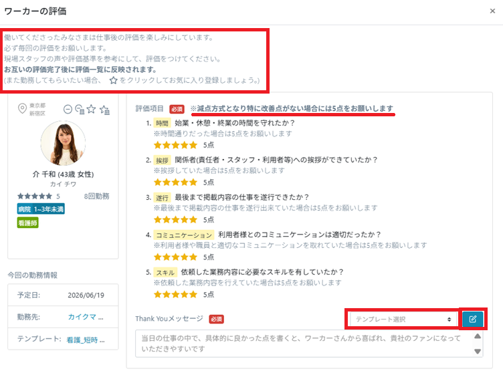The width and height of the screenshot is (503, 373).
Task: Set 挨拶 rating to two stars
Action: click(167, 182)
